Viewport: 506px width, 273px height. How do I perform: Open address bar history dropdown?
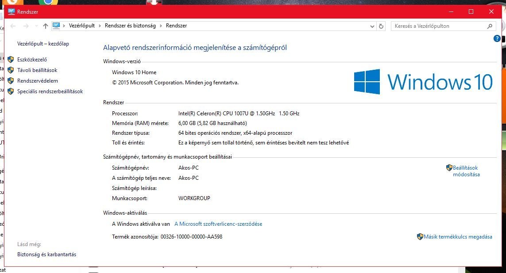click(372, 27)
